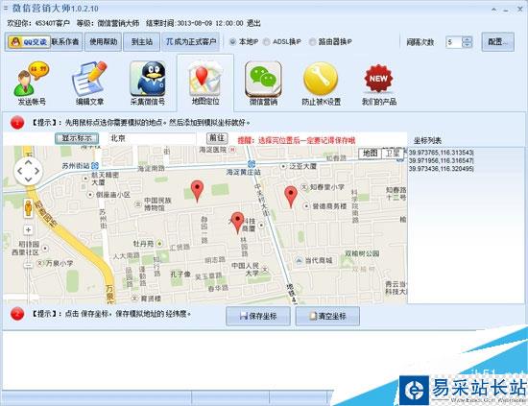
Task: Click the 海淀医院 map label
Action: tap(213, 150)
